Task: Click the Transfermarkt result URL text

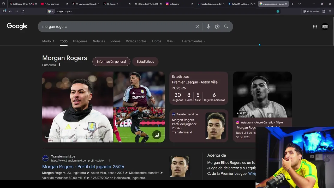Action: (78, 161)
